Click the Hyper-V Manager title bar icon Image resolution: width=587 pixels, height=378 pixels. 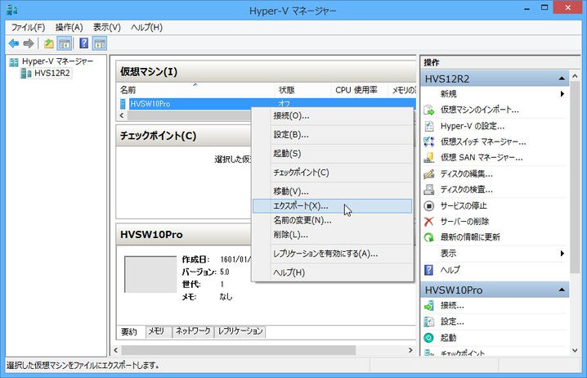pos(12,10)
